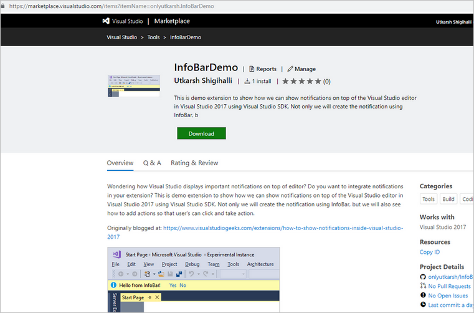The width and height of the screenshot is (474, 313).
Task: Open the Last commit link
Action: click(450, 305)
